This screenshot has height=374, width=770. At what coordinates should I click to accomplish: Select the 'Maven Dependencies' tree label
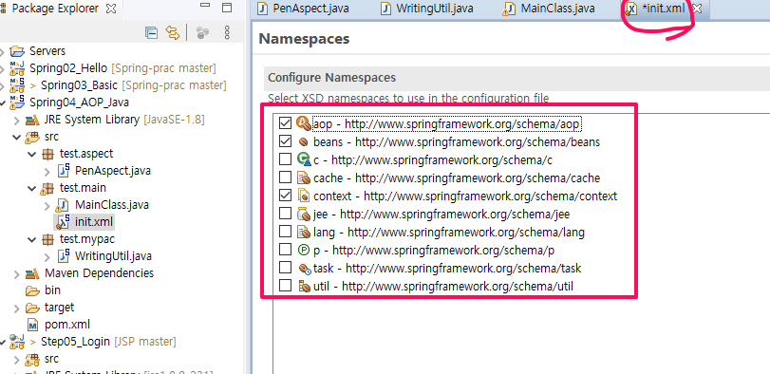99,272
